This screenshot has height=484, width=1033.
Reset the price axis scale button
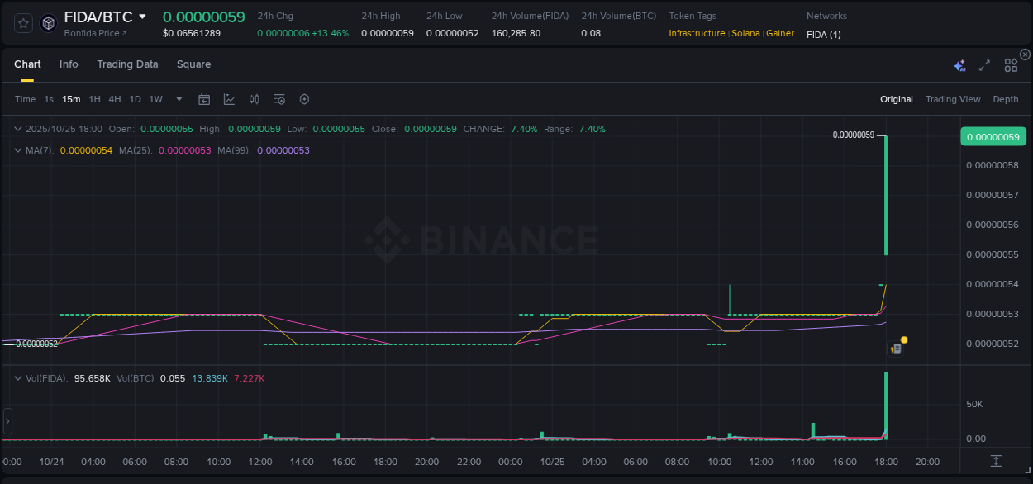click(996, 460)
